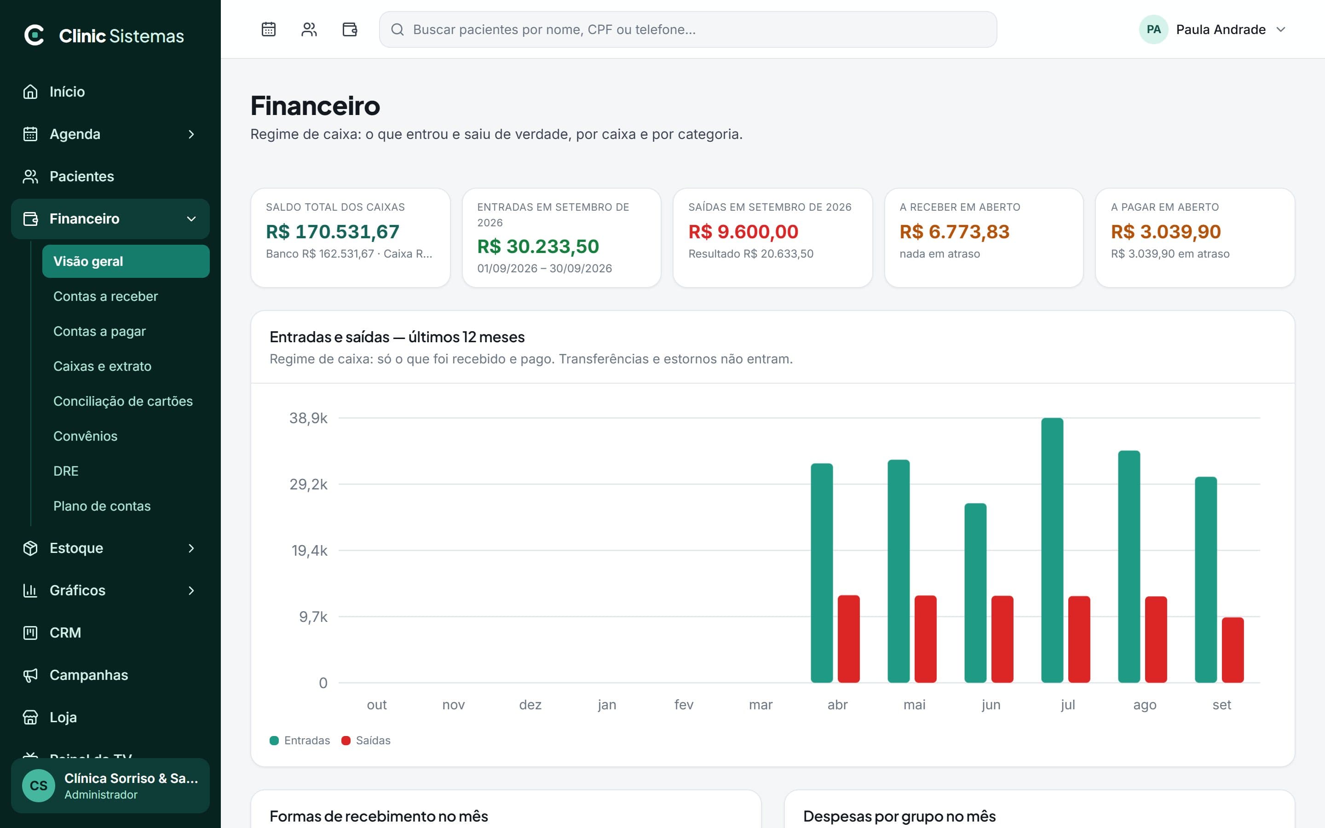Expand the Agenda submenu chevron
Screen dimensions: 1325x828
pos(191,134)
